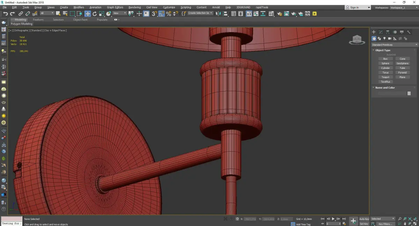Open the Schematic View icon

point(263,14)
